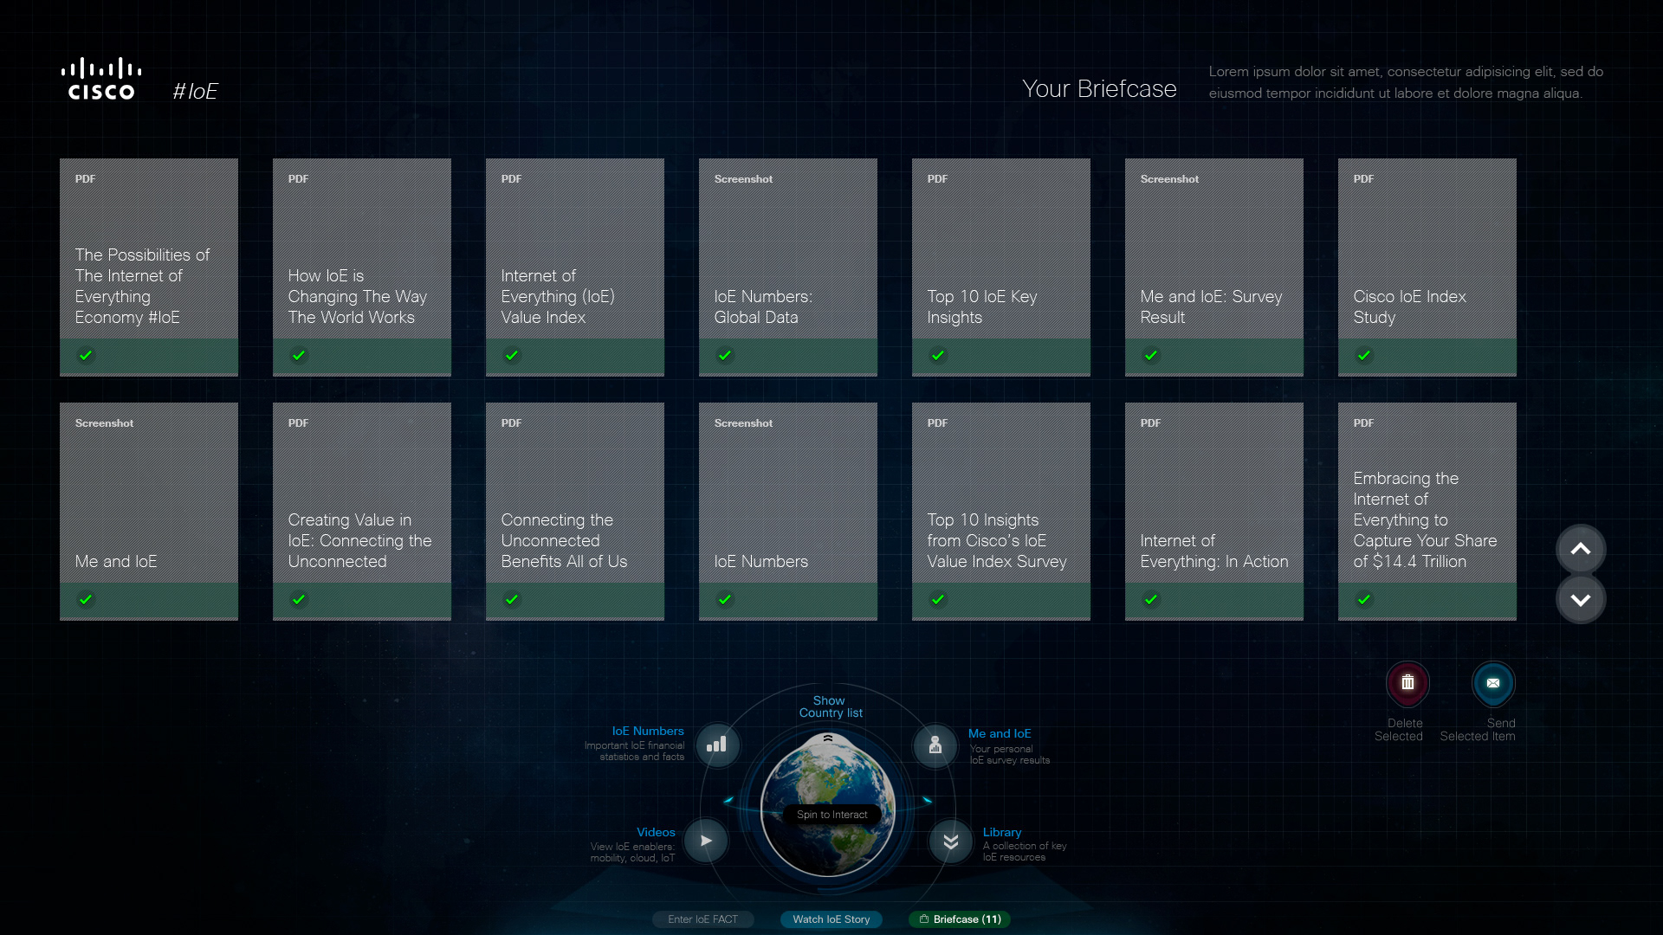Uncheck the Internet of Everything Value Index card
Screen dimensions: 1663x935
pos(512,355)
